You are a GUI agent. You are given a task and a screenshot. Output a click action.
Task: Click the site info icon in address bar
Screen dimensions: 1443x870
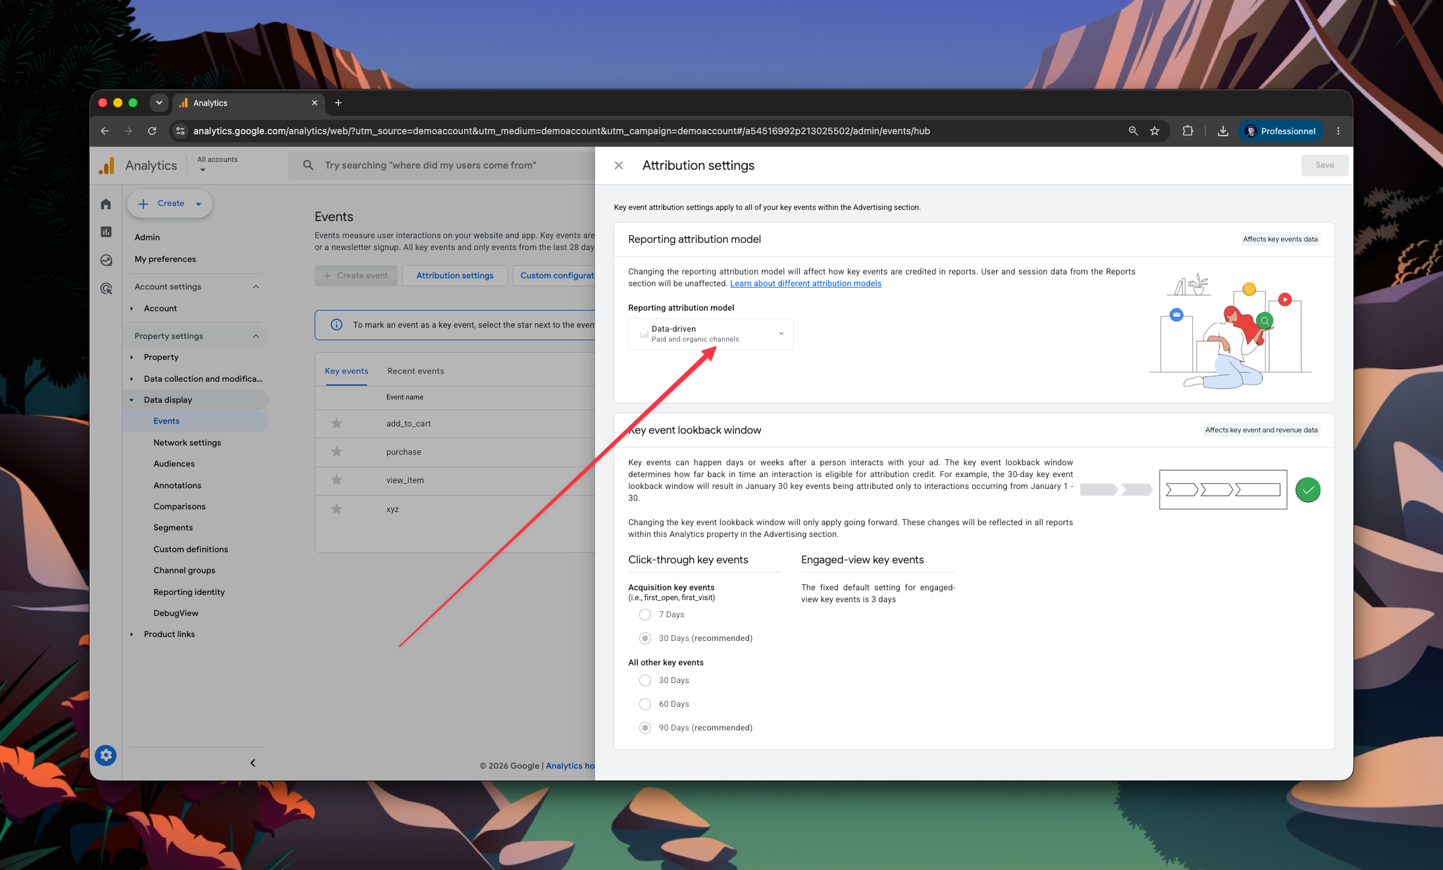[180, 131]
